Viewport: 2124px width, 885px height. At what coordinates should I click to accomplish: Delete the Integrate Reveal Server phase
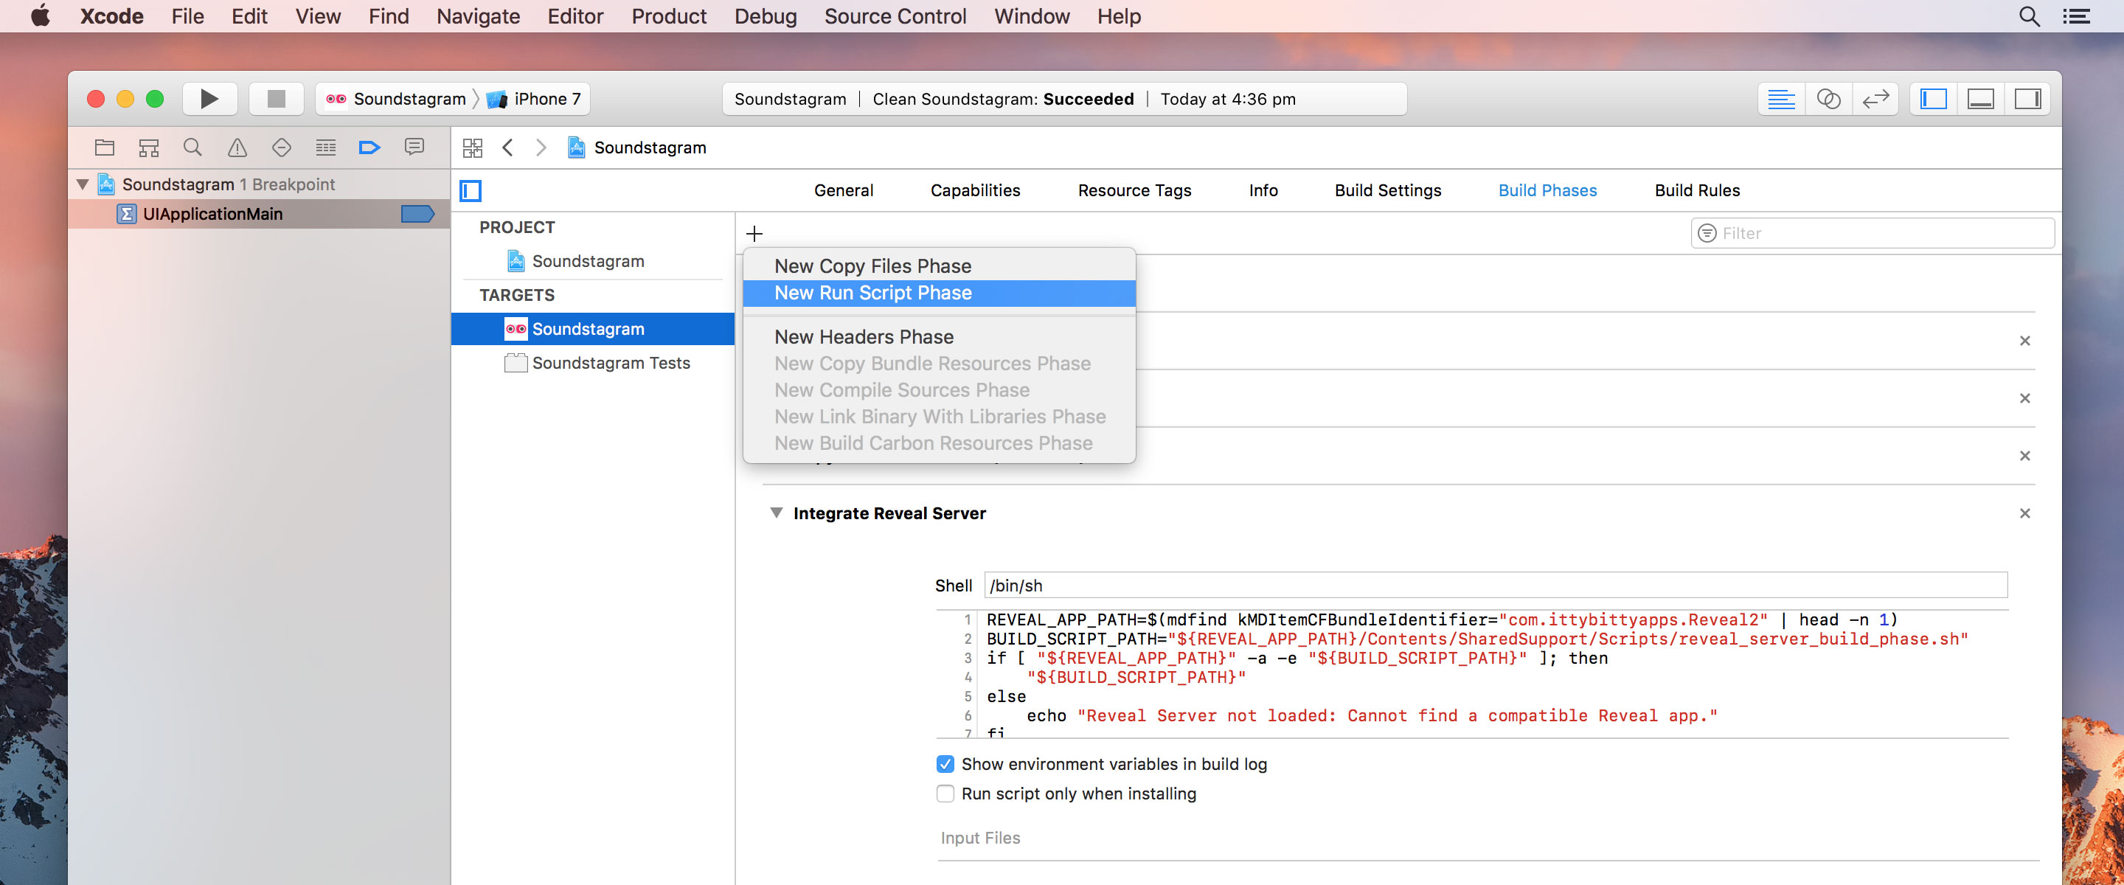tap(2024, 514)
